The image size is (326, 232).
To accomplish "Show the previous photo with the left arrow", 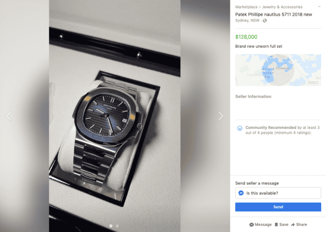I will click(x=9, y=116).
